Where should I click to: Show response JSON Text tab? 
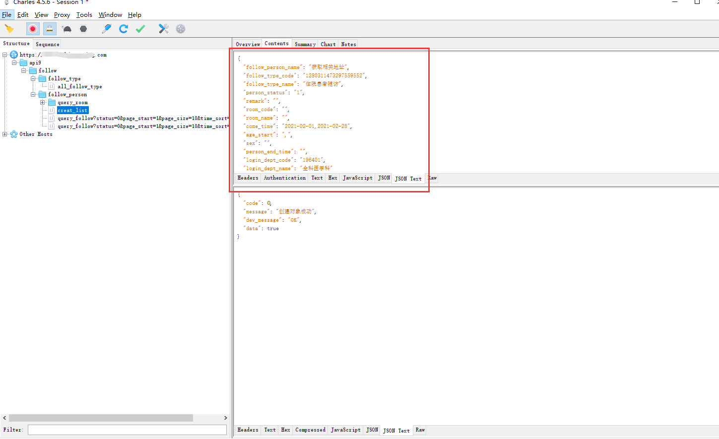[396, 431]
